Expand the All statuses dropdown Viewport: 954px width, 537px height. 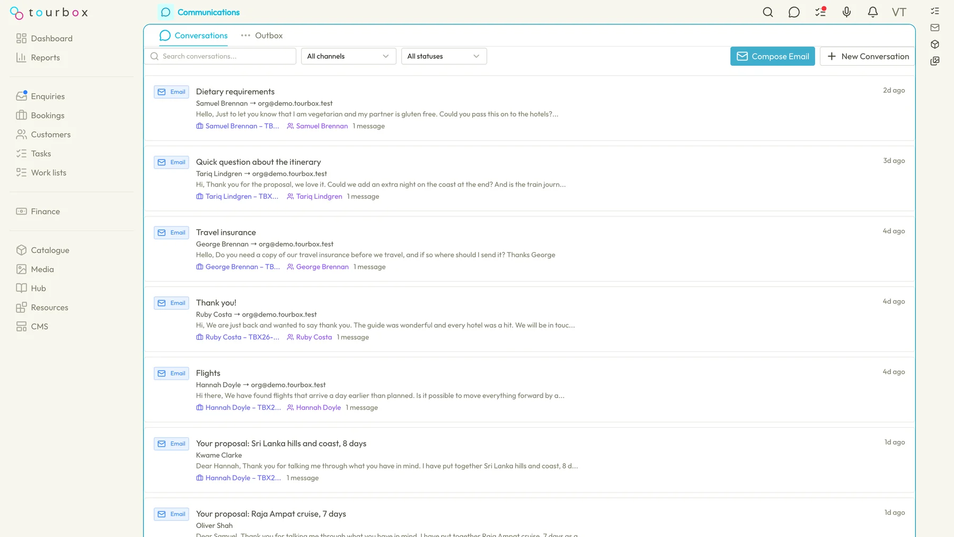click(x=444, y=56)
